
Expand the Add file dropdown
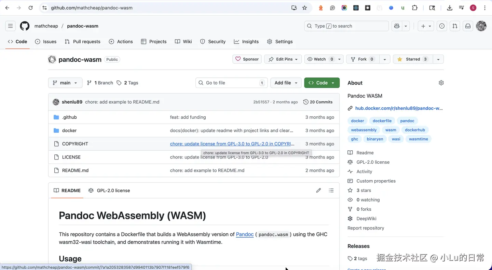point(286,83)
